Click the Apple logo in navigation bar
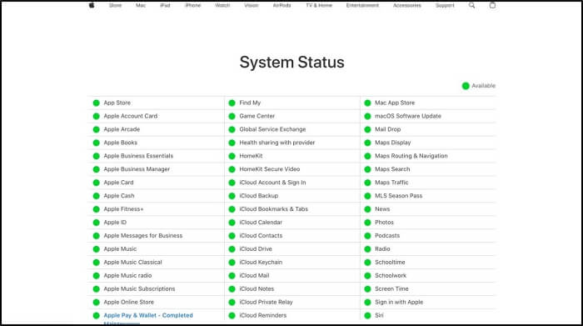This screenshot has height=326, width=583. pyautogui.click(x=92, y=5)
